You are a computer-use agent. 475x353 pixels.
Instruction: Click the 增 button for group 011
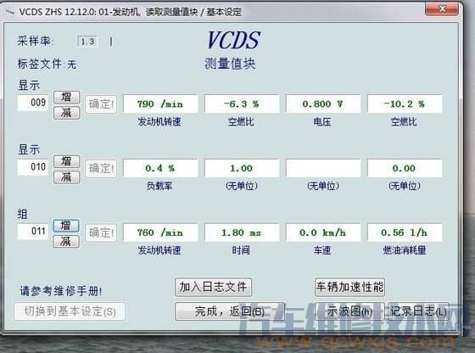coord(66,226)
